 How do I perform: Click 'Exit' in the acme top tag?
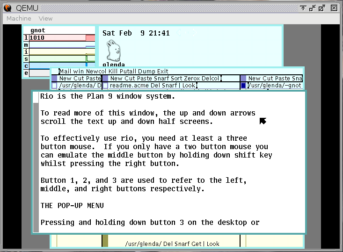click(x=163, y=71)
